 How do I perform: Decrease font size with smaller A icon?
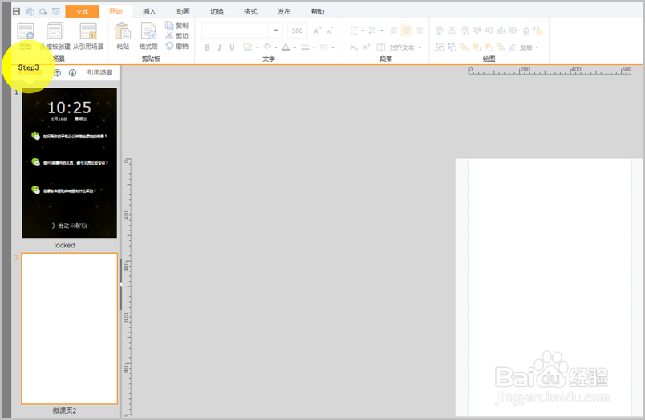tap(330, 31)
